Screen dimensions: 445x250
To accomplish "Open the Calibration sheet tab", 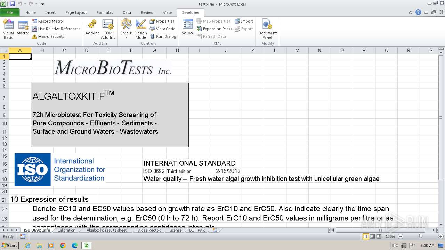I will pyautogui.click(x=66, y=230).
